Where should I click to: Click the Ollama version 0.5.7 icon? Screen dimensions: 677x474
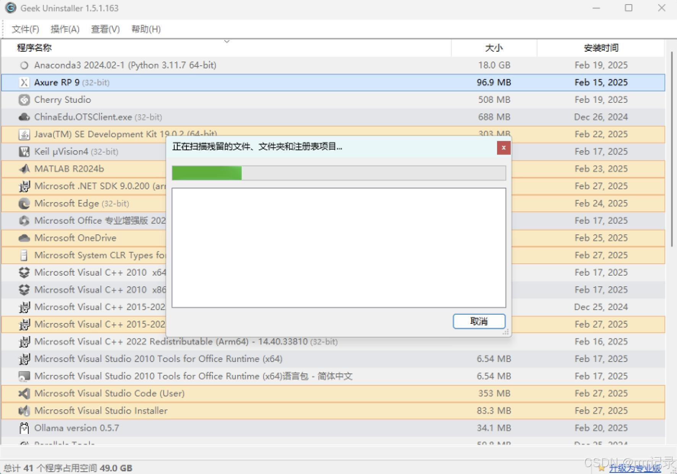pos(24,428)
